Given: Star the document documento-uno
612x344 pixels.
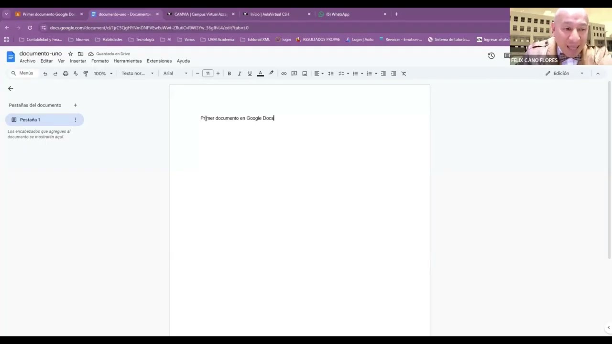Looking at the screenshot, I should (70, 54).
